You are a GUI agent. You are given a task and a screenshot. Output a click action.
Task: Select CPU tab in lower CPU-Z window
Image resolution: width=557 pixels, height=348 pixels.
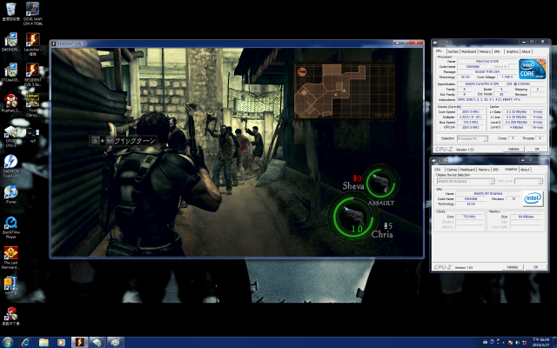click(x=438, y=170)
